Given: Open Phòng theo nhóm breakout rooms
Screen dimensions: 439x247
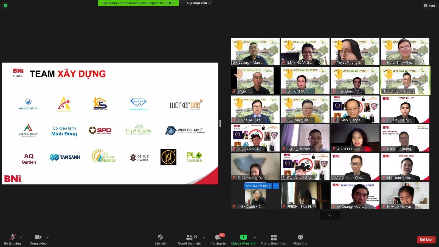Looking at the screenshot, I should 274,239.
